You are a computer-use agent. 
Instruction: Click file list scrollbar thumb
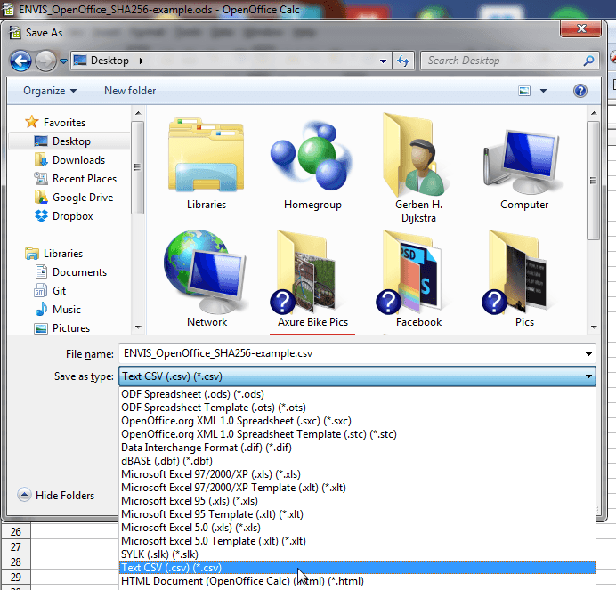[593, 181]
